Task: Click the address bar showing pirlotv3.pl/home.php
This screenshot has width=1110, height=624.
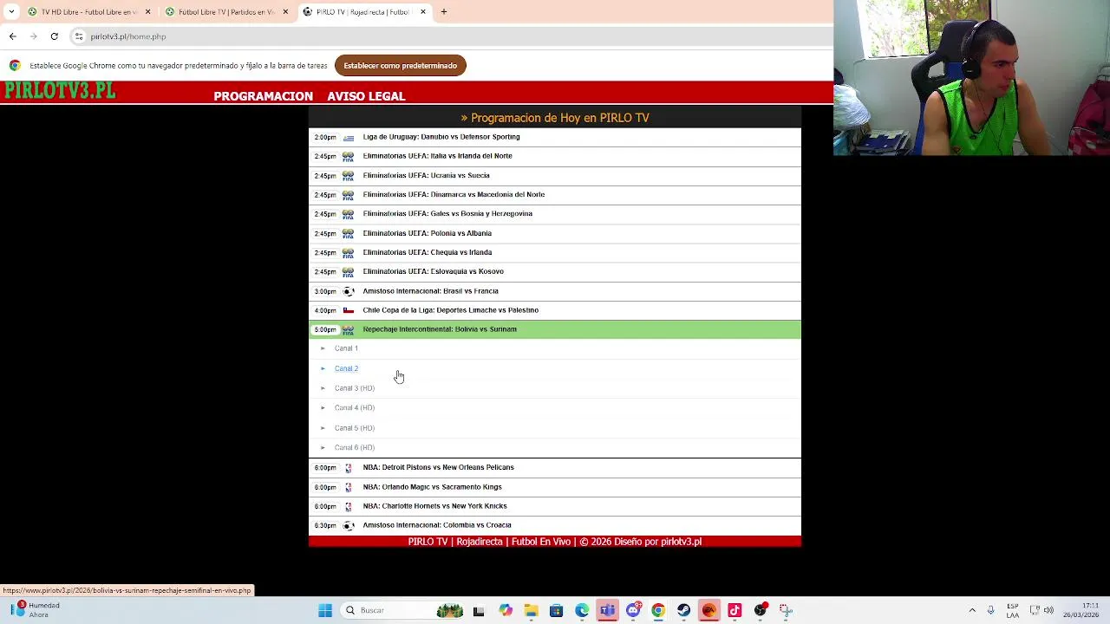Action: pos(451,36)
